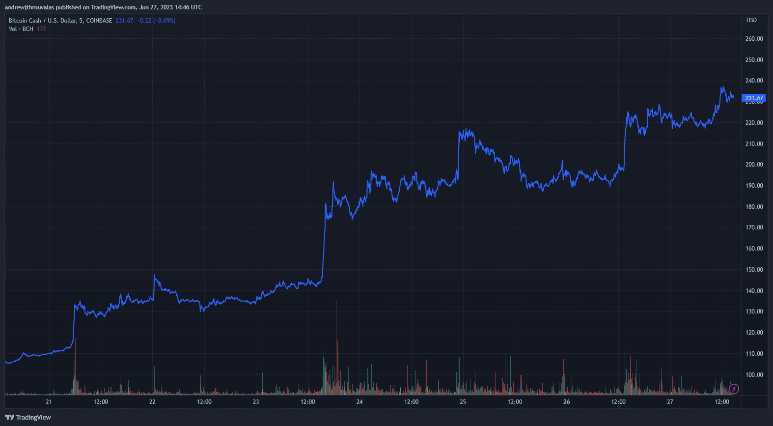The width and height of the screenshot is (773, 426).
Task: Click the red 177 volume value
Action: pyautogui.click(x=41, y=29)
